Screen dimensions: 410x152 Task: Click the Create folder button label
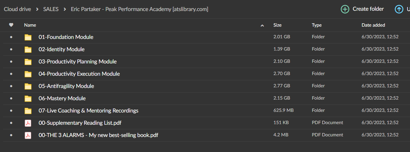(x=368, y=9)
